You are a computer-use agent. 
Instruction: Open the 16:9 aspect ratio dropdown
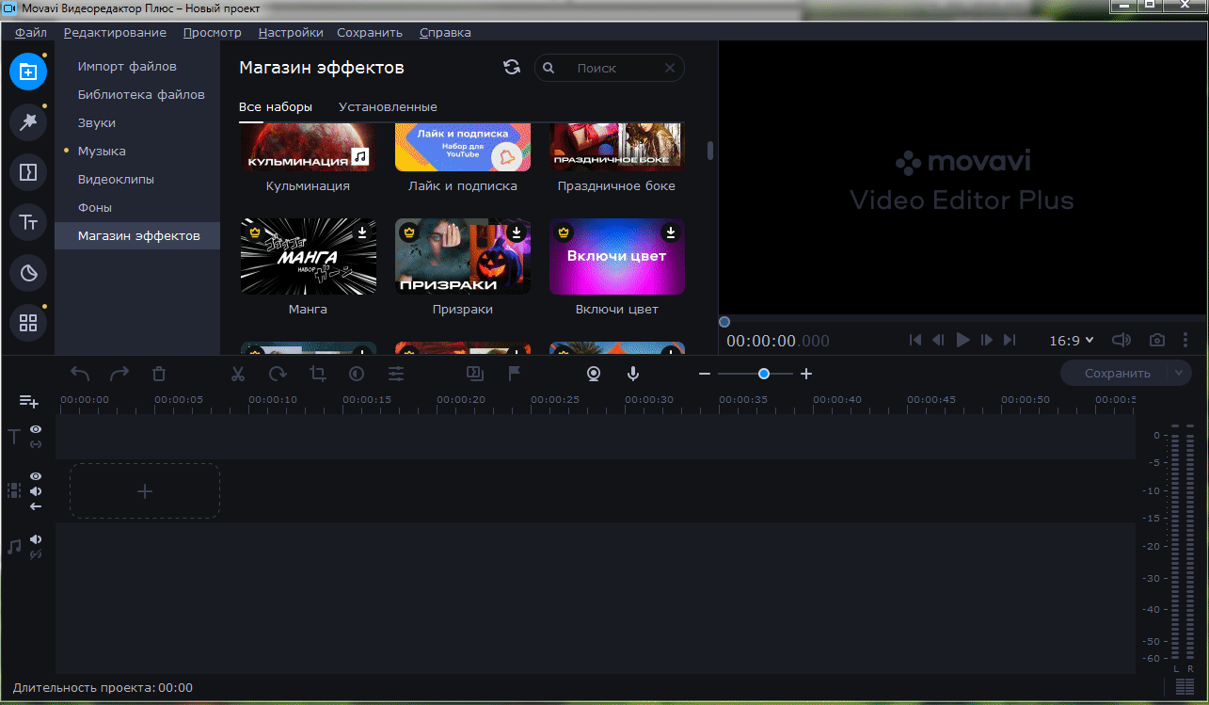[1072, 340]
